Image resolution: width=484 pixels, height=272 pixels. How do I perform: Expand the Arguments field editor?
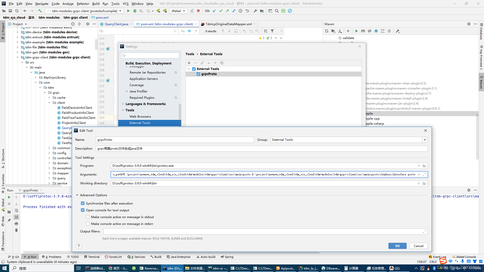[x=424, y=175]
